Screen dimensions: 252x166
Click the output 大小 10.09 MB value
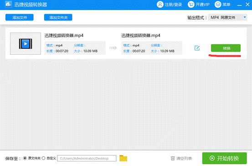(167, 51)
